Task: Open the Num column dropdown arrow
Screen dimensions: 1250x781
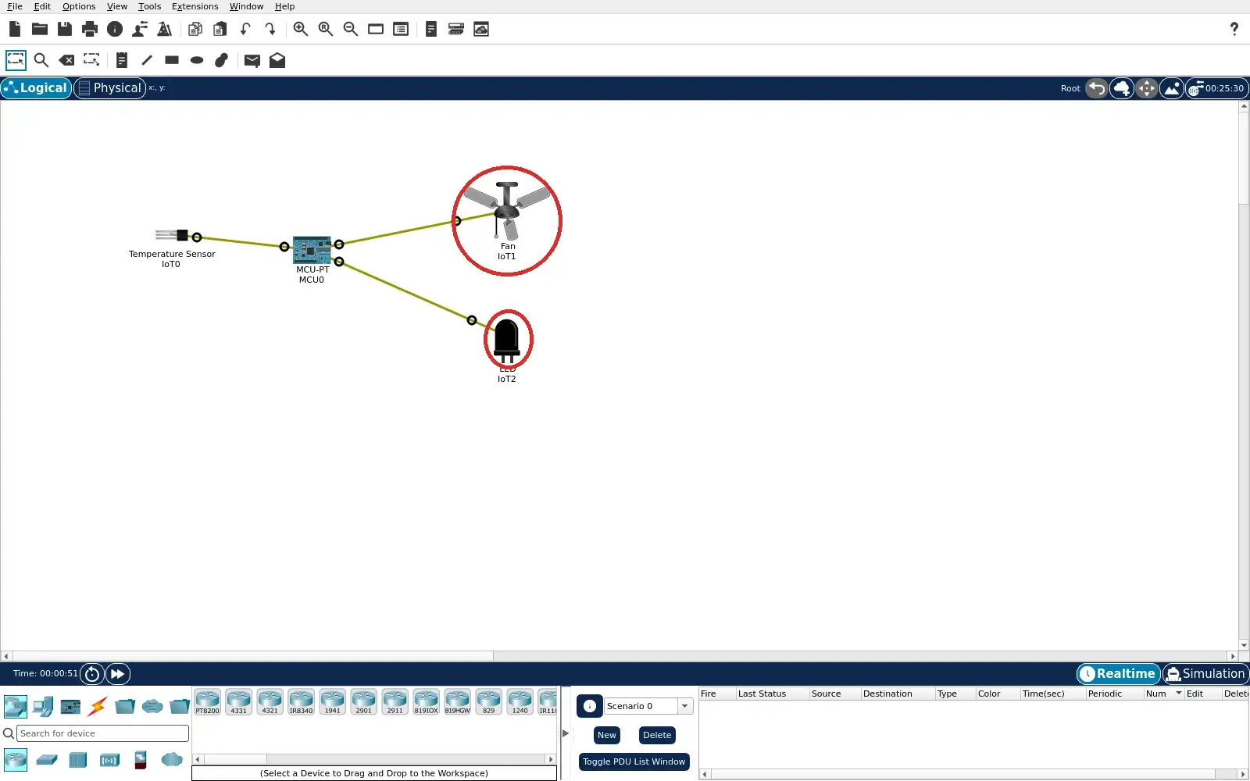Action: (x=1179, y=694)
